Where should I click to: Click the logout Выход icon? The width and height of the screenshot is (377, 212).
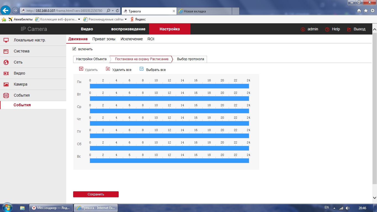[x=349, y=29]
